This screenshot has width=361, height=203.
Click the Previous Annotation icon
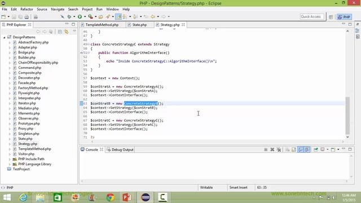point(135,16)
